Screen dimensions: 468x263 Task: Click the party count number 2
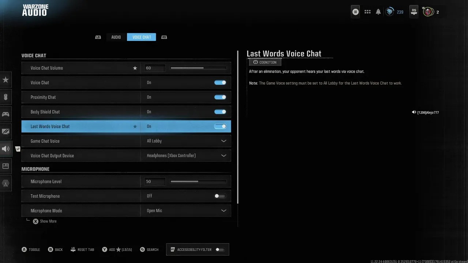[x=438, y=12]
